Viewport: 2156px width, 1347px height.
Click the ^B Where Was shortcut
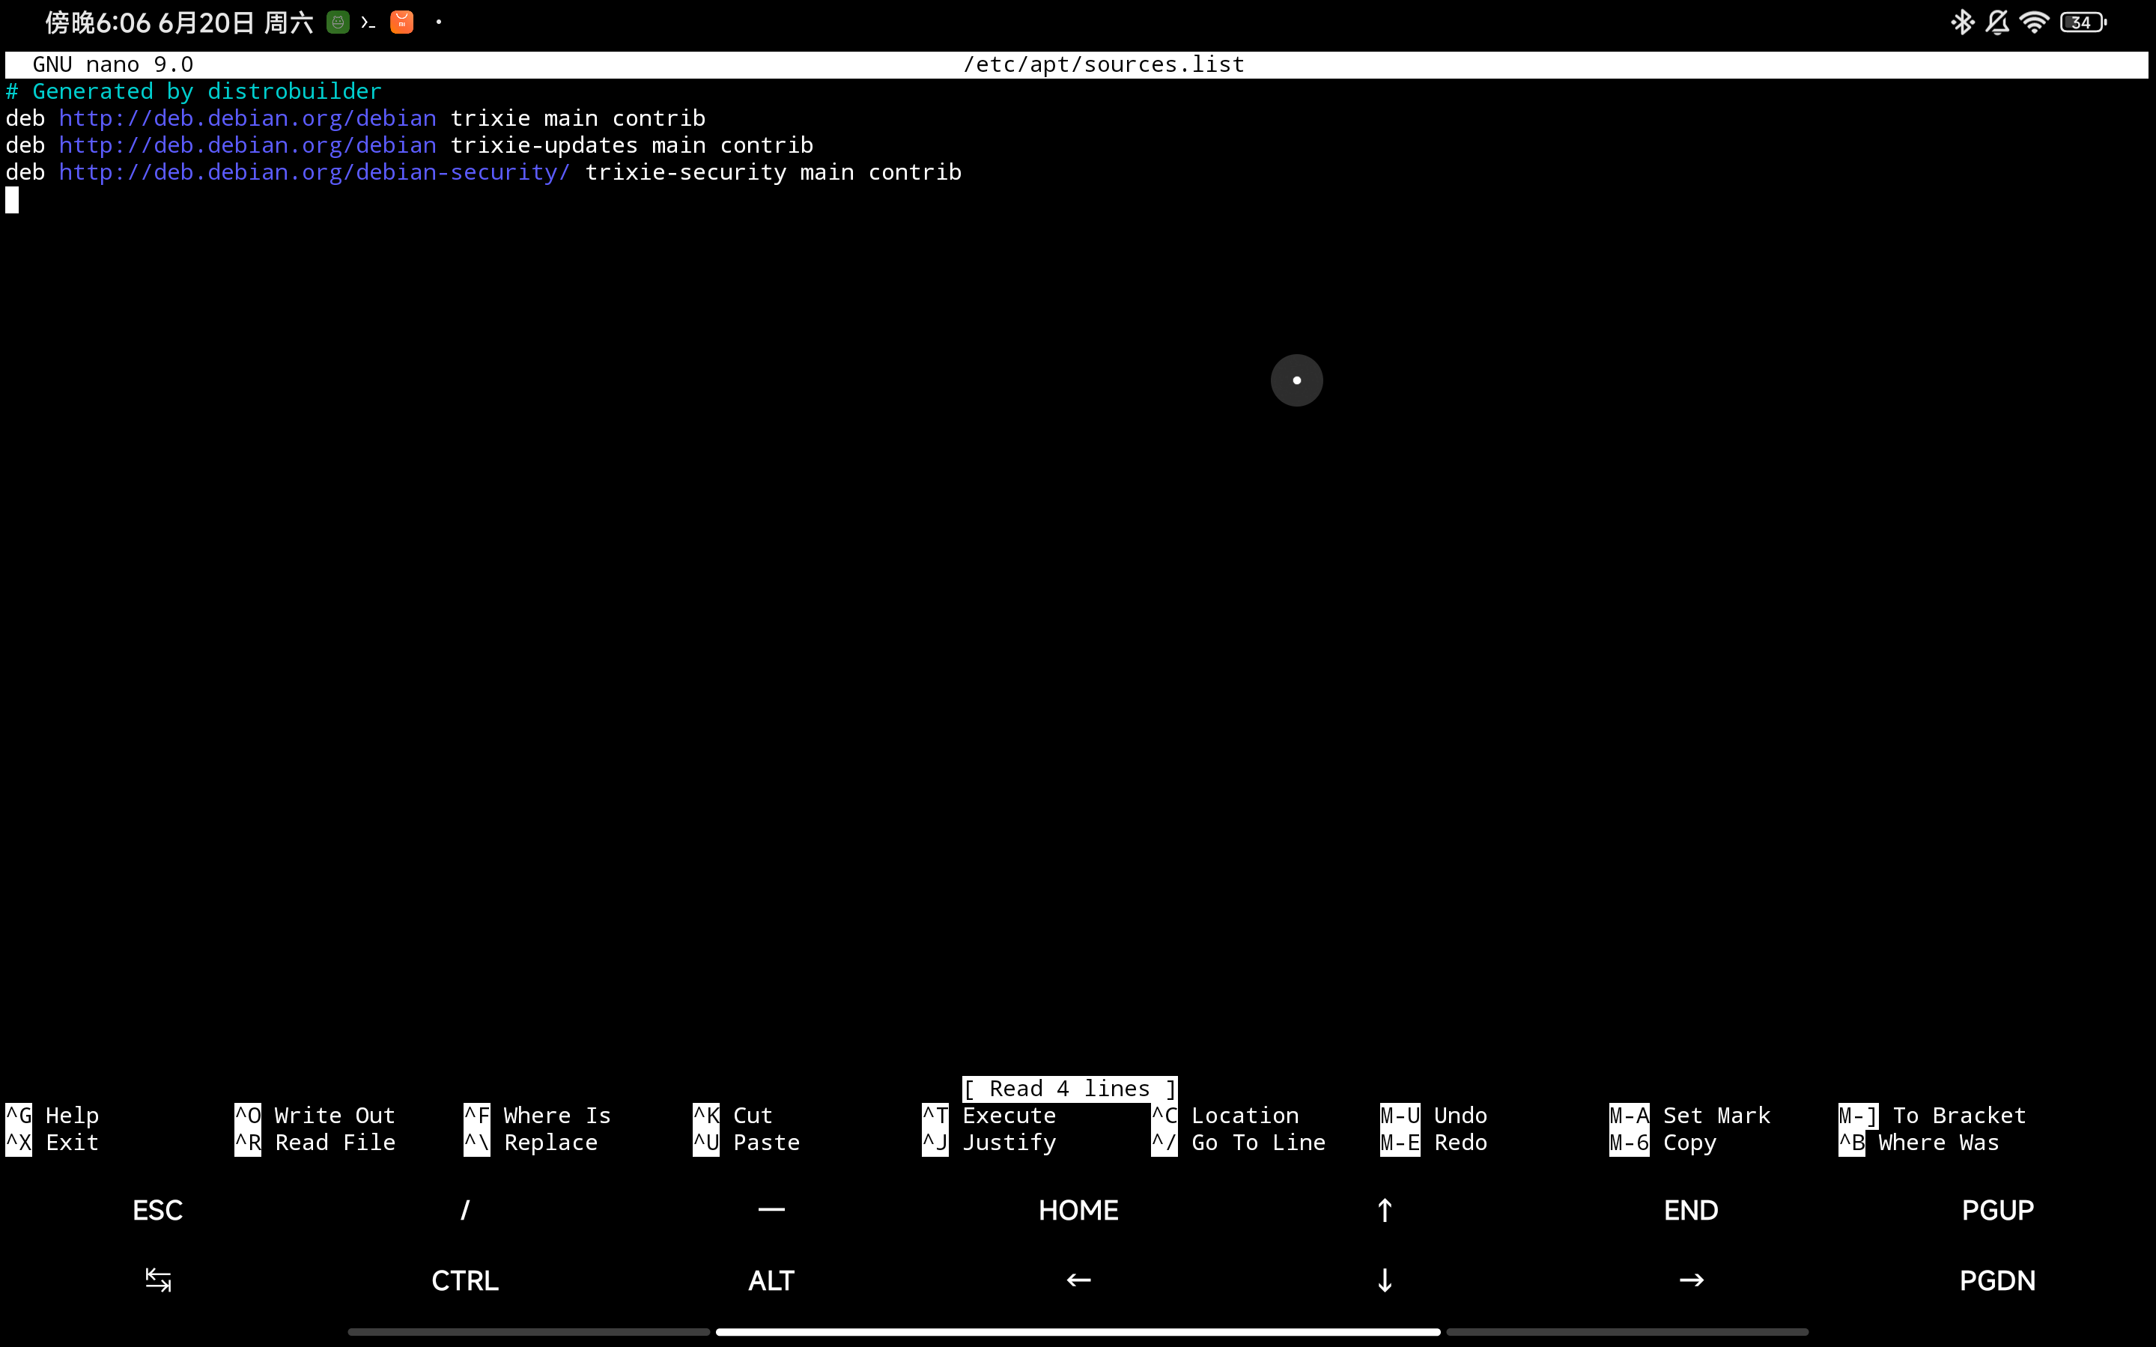1919,1142
